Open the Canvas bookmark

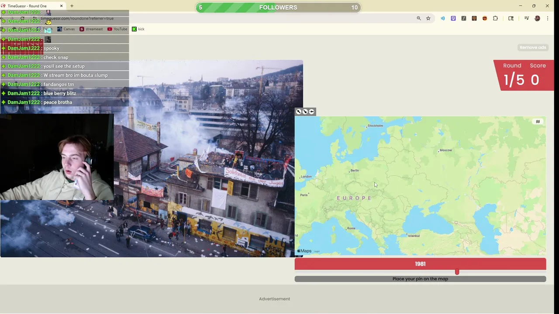coord(66,29)
